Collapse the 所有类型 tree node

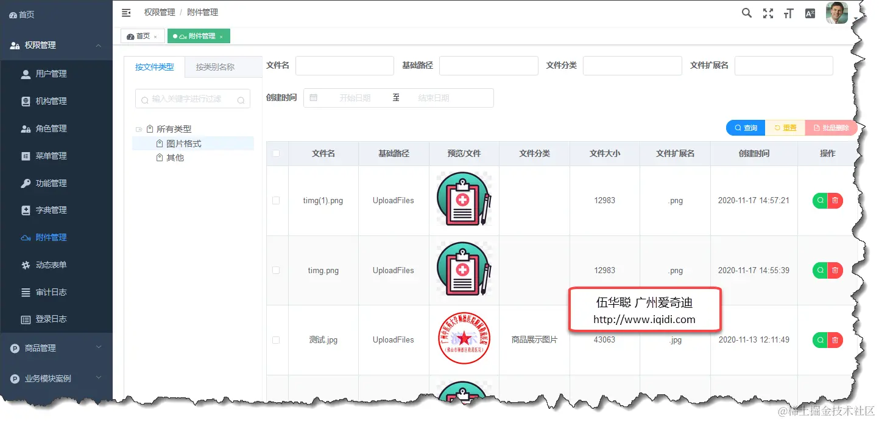[139, 130]
